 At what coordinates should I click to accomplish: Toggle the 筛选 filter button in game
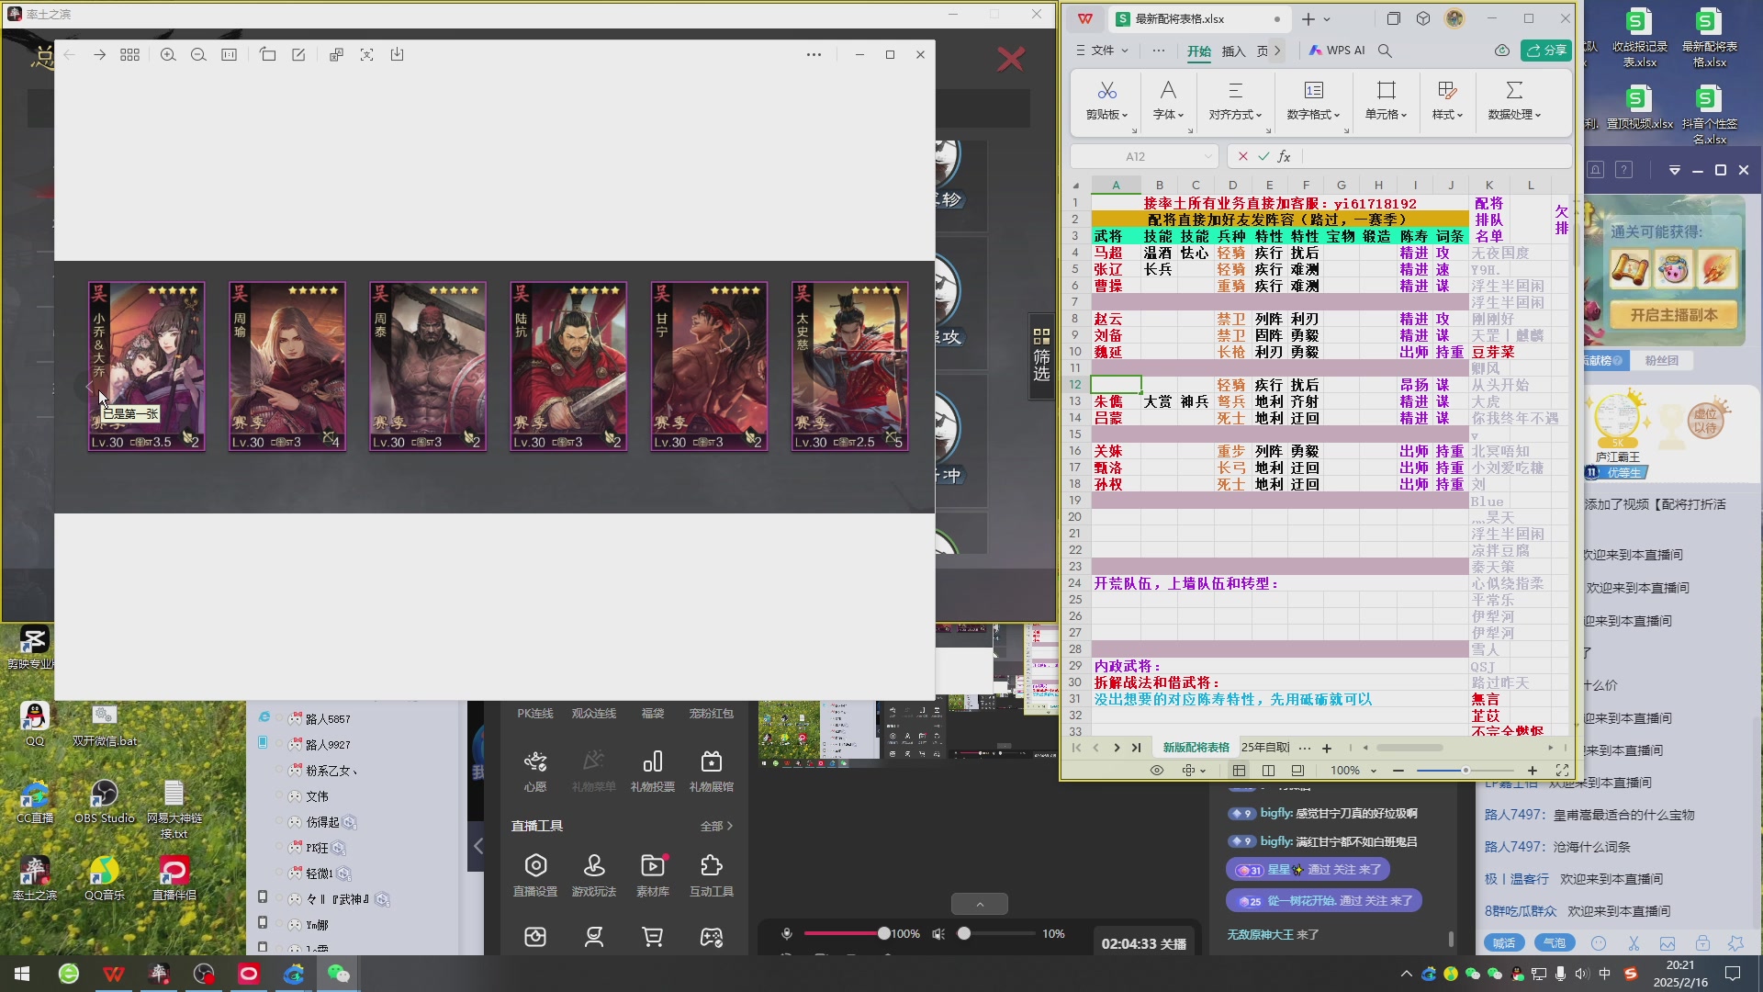[1041, 355]
